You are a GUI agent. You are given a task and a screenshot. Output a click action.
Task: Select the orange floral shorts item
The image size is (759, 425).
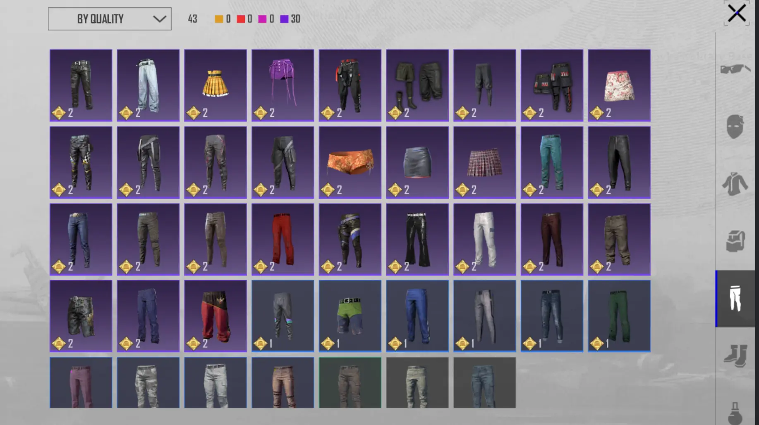pyautogui.click(x=350, y=162)
